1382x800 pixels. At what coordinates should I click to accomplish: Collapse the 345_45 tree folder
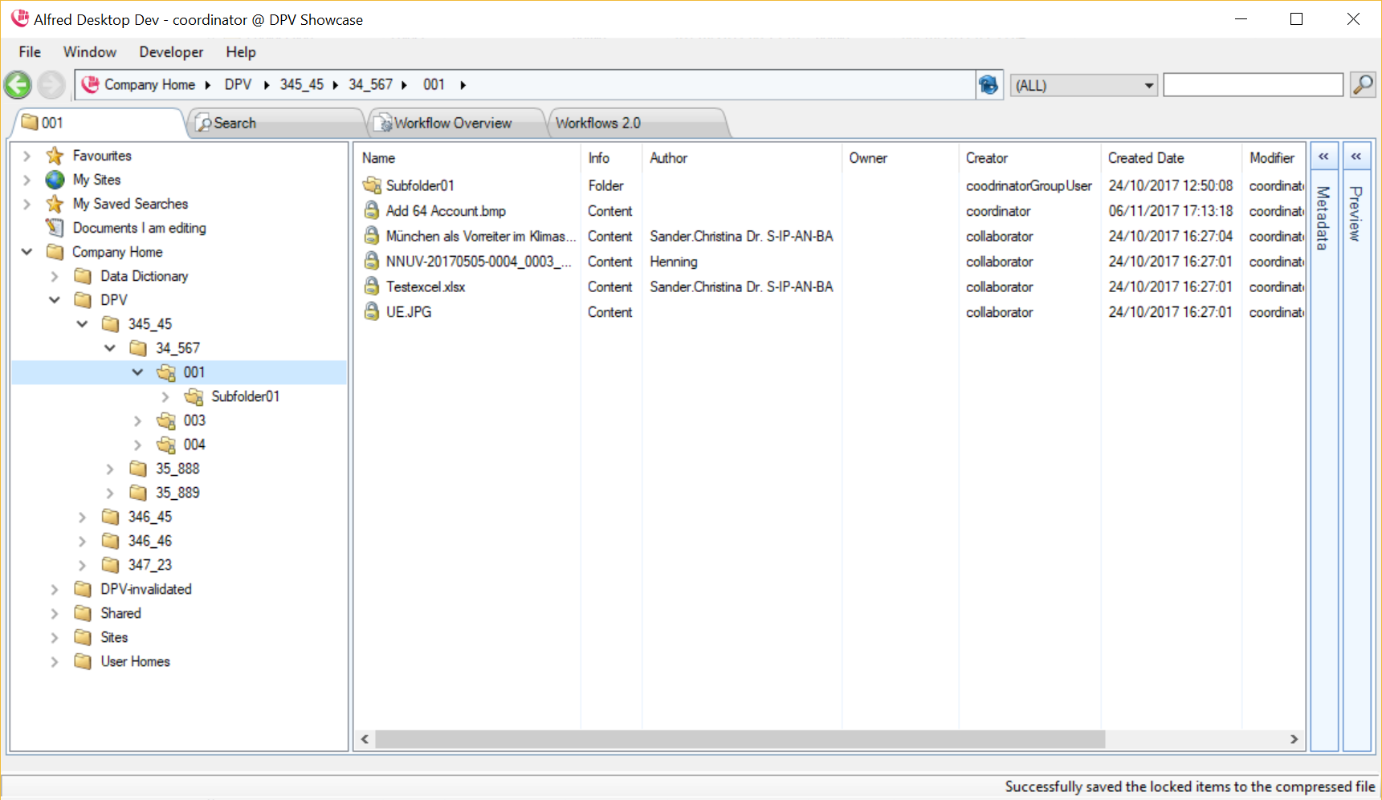click(x=83, y=324)
